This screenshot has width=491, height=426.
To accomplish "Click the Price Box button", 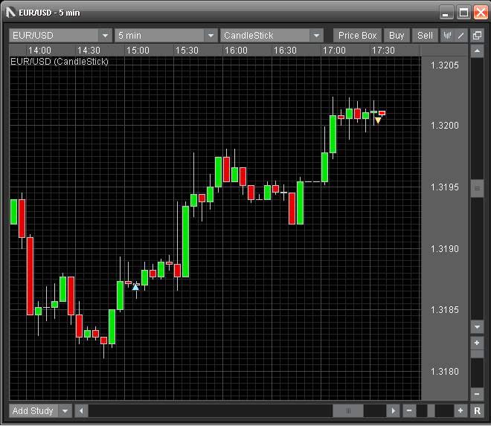I will point(357,35).
